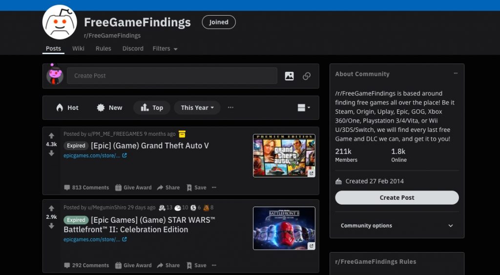This screenshot has width=500, height=275.
Task: Click the award icon on GTA V post header
Action: click(182, 134)
